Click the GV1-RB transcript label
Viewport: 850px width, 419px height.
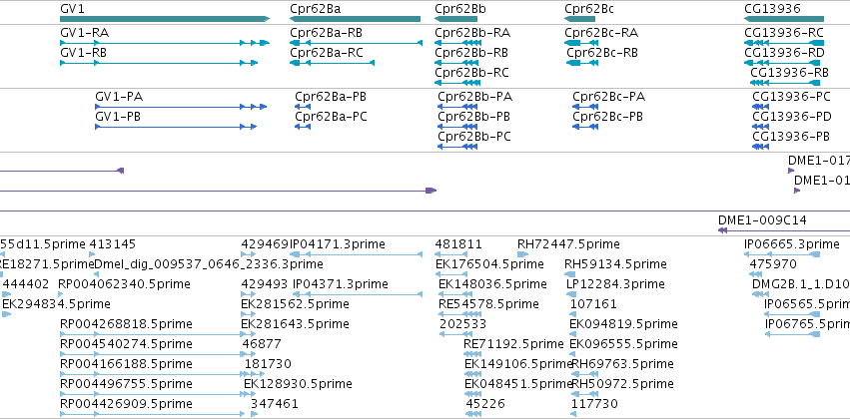(84, 53)
